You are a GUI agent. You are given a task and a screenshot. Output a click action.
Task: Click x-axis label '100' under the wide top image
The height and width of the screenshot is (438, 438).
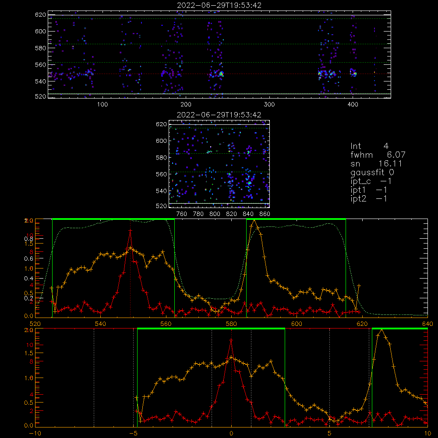[x=102, y=105]
